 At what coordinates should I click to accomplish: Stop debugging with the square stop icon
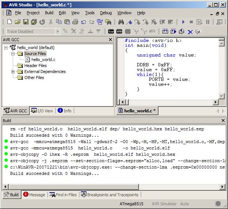191,22
